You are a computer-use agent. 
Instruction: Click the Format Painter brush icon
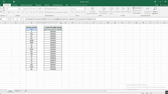coord(4,13)
